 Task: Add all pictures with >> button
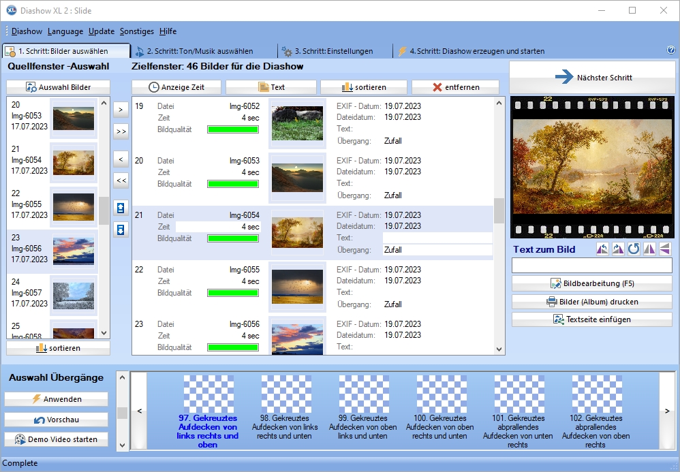[121, 131]
